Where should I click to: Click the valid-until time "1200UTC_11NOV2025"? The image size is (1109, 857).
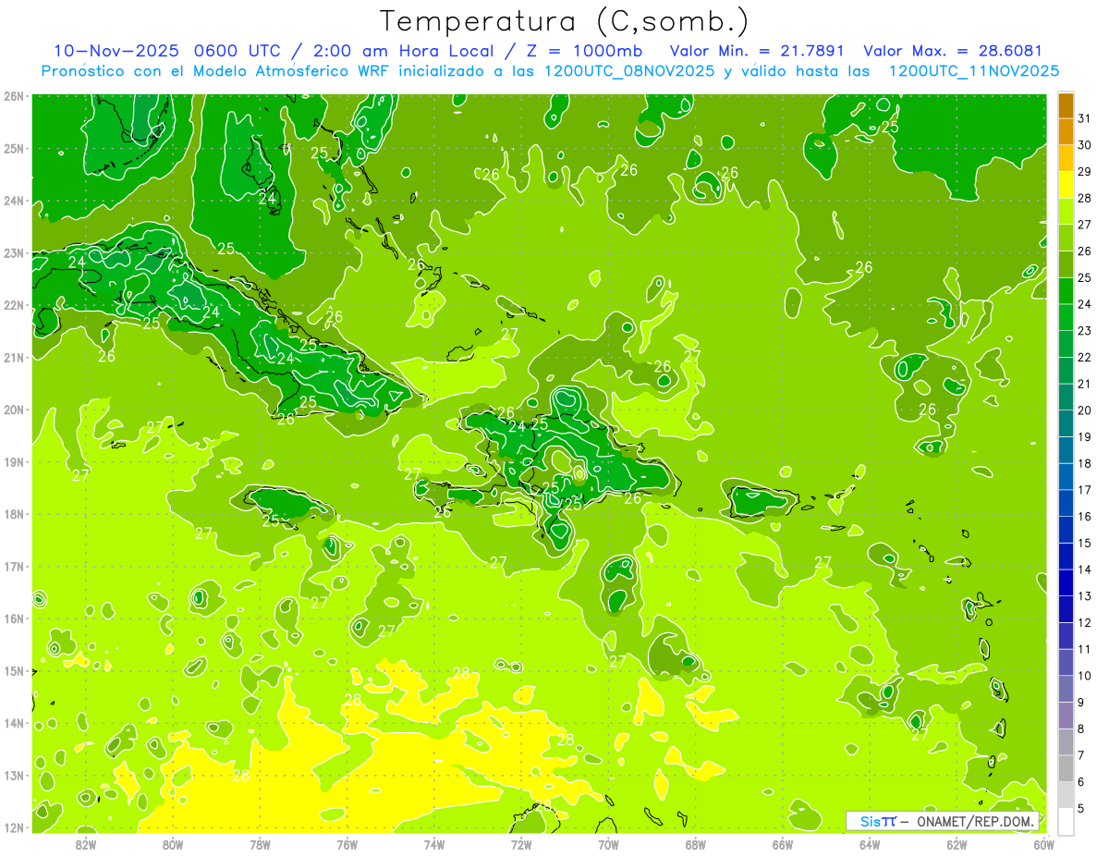point(973,70)
